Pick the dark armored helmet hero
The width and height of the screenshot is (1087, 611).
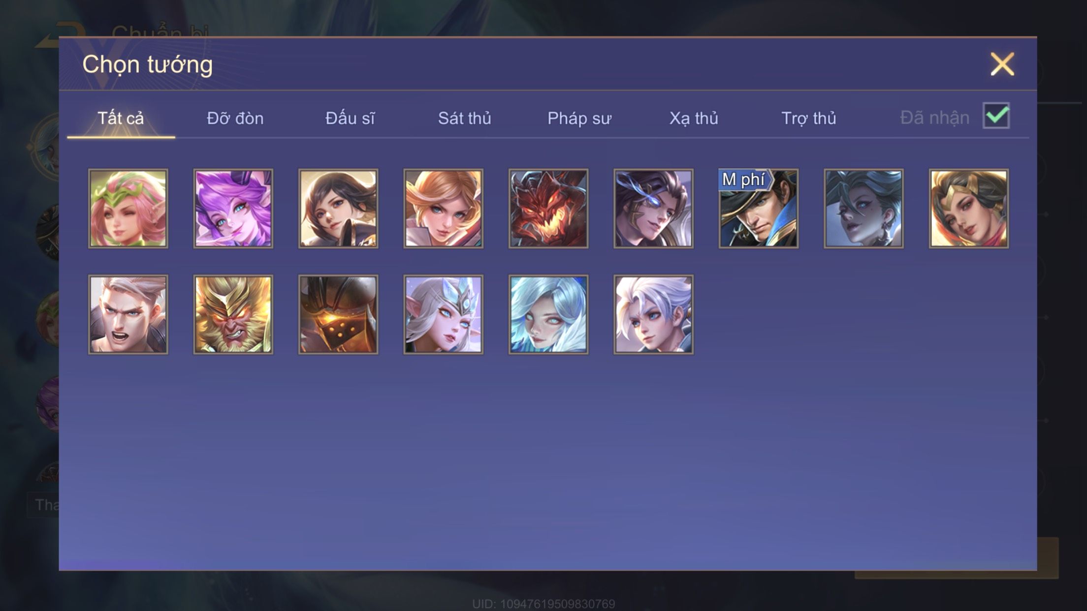point(338,314)
